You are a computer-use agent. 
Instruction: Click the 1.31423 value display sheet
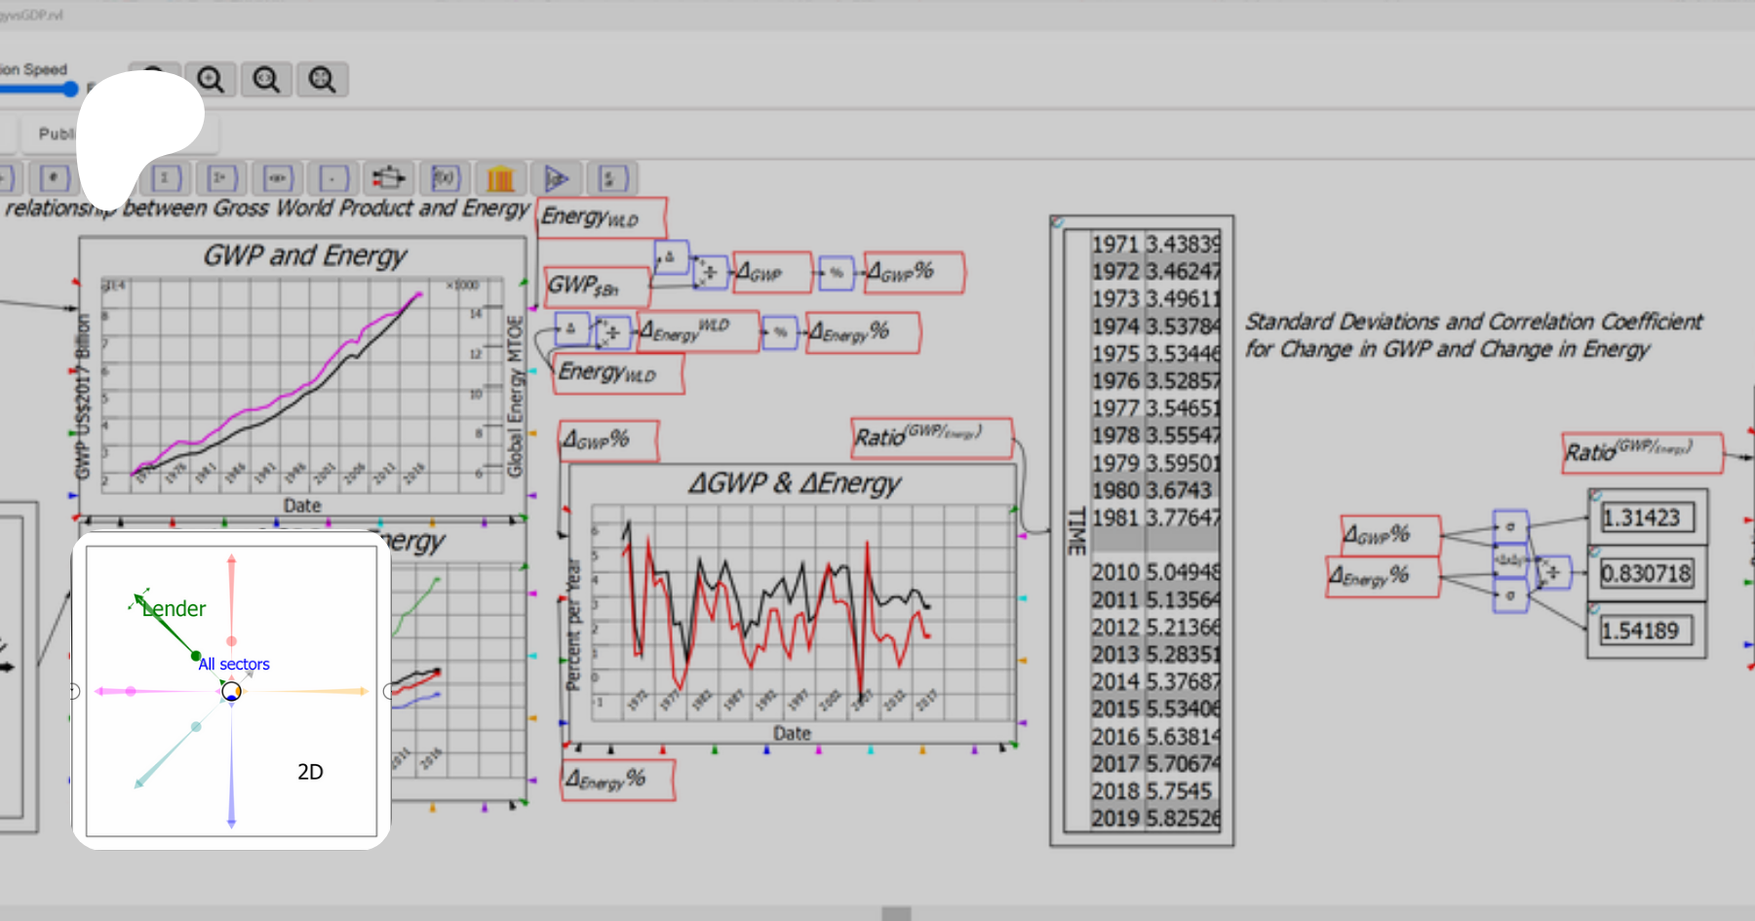[1646, 518]
